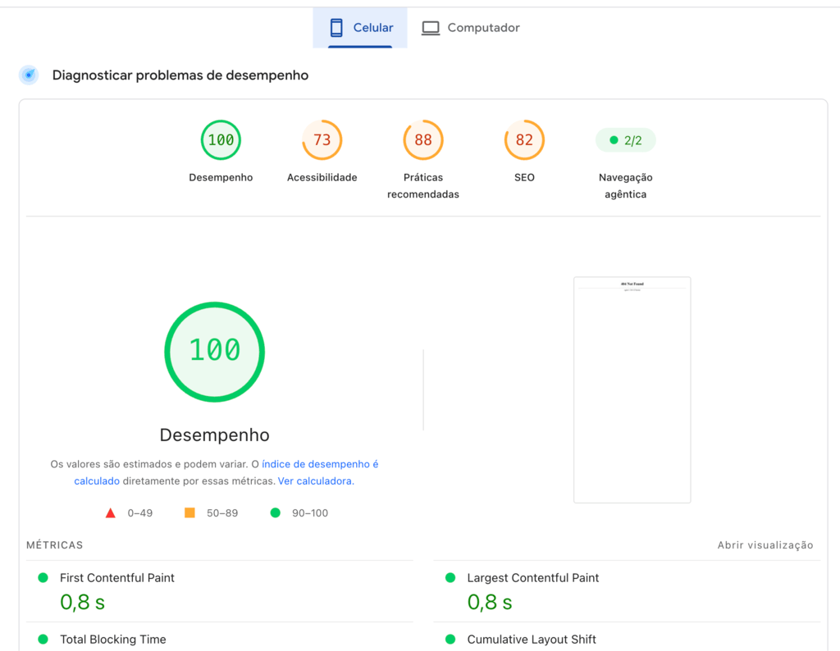
Task: Click the 90–100 legend text
Action: pos(310,513)
